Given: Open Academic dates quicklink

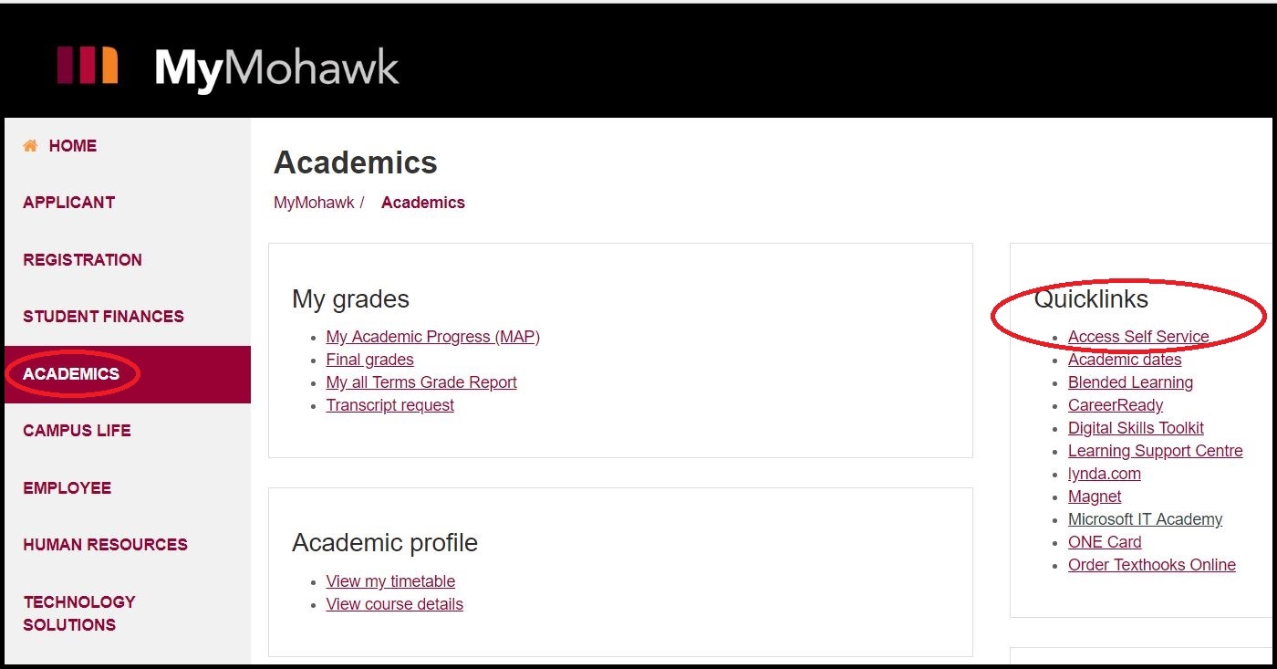Looking at the screenshot, I should (x=1125, y=359).
